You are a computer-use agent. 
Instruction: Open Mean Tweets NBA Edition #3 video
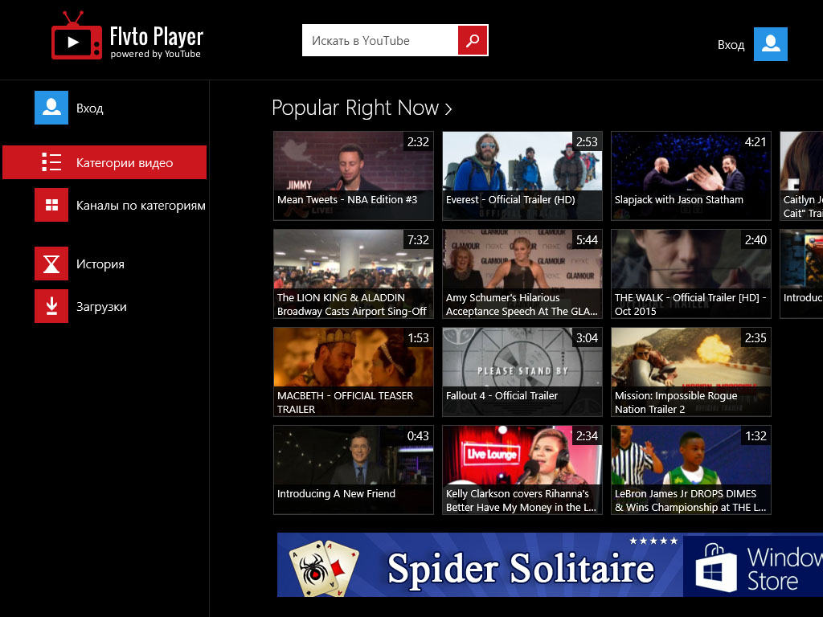[354, 176]
